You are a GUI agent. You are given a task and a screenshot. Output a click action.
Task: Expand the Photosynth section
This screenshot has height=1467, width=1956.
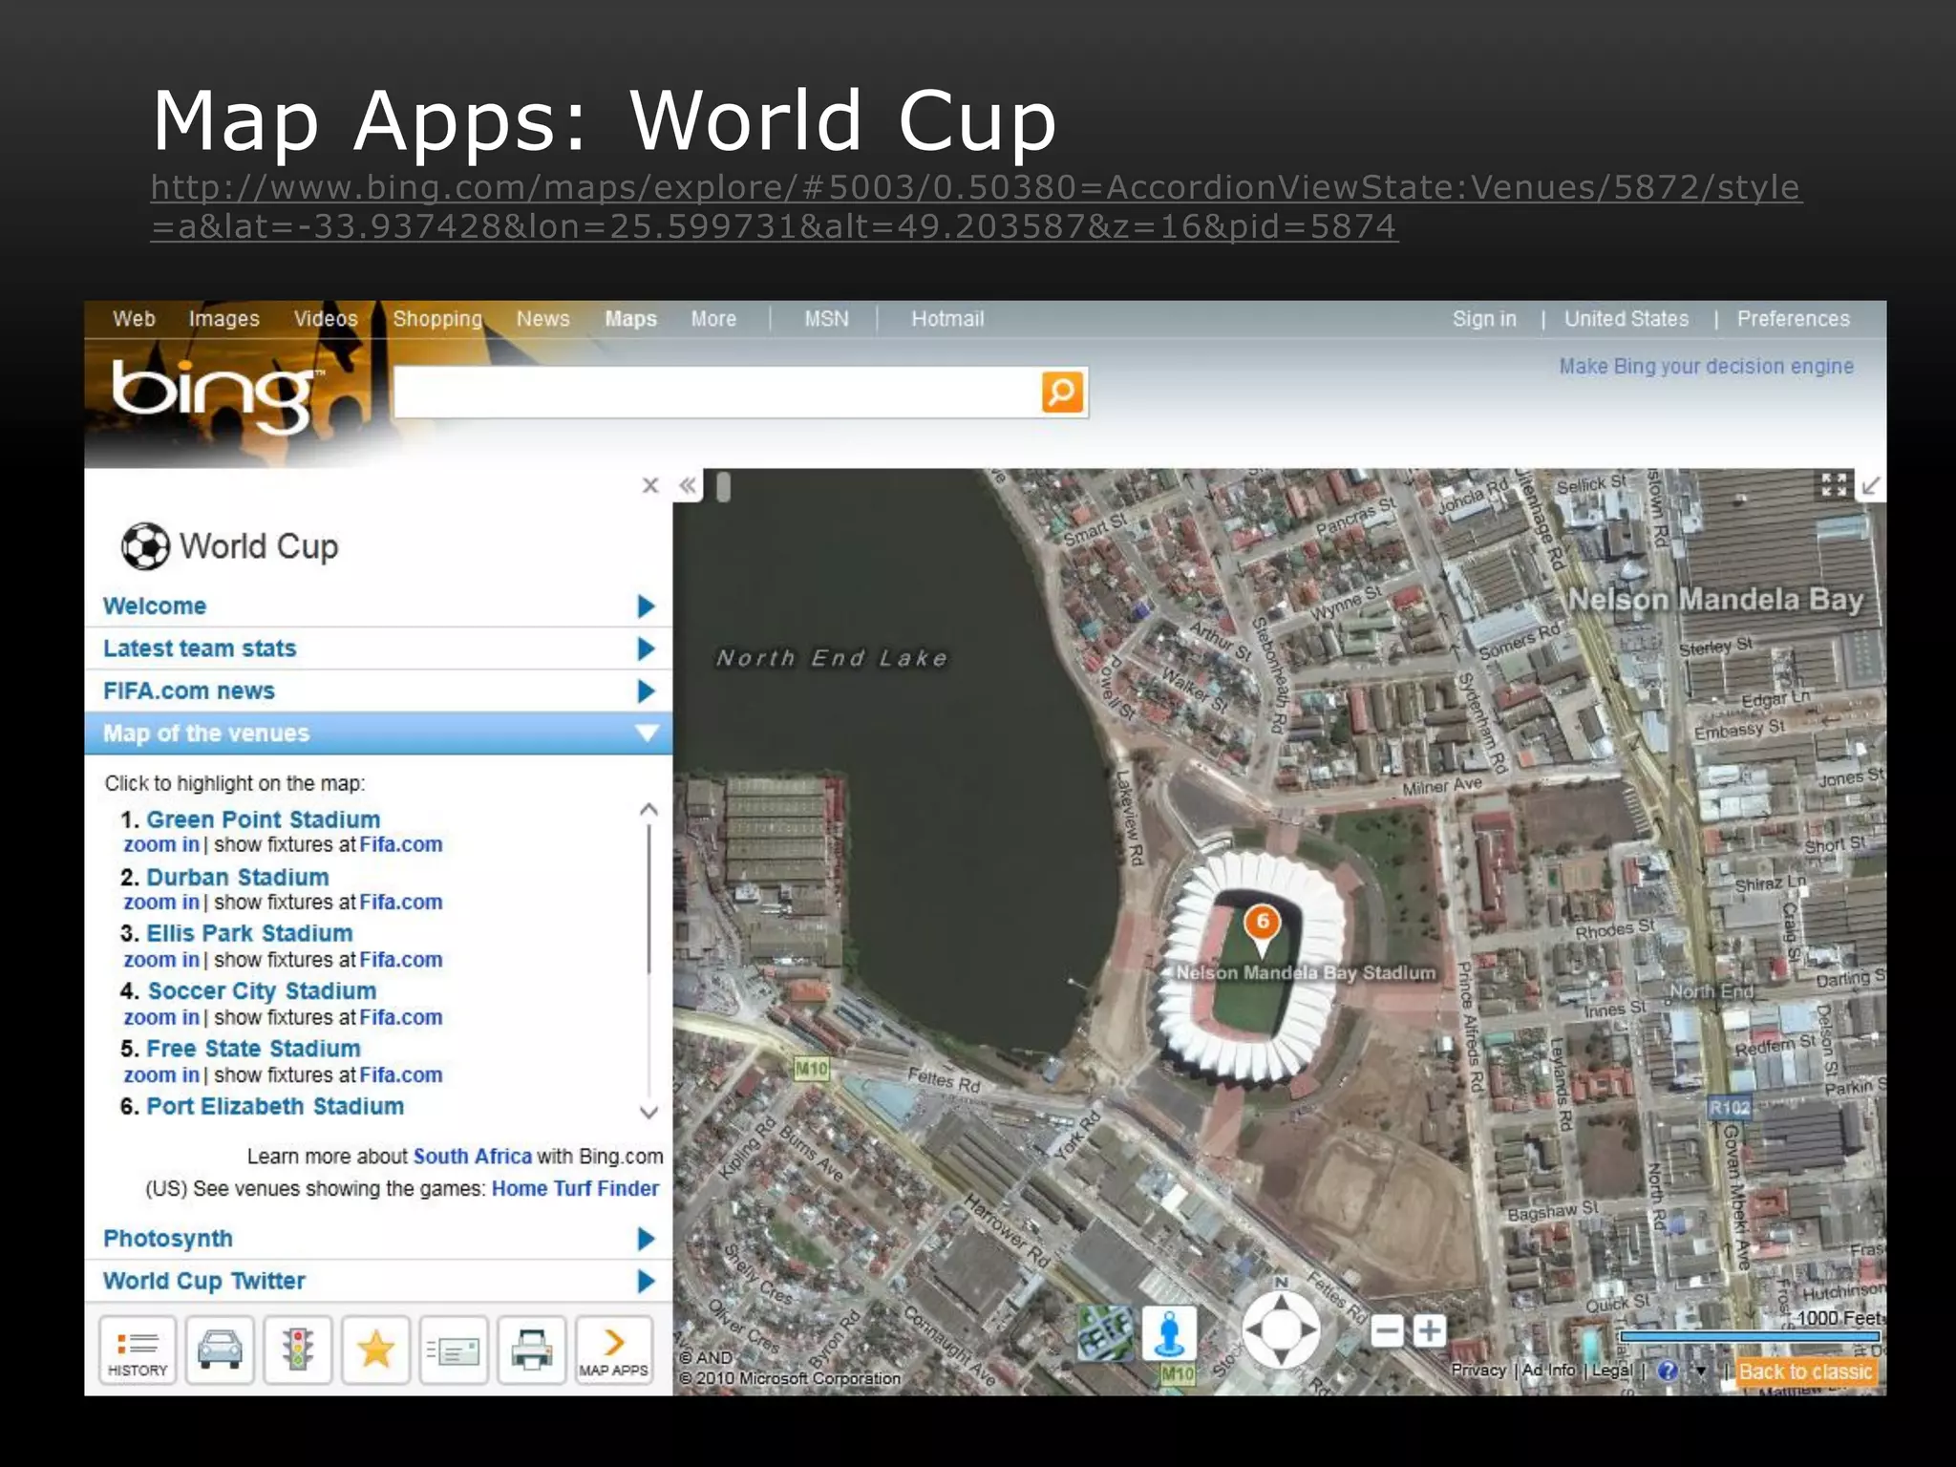tap(378, 1239)
